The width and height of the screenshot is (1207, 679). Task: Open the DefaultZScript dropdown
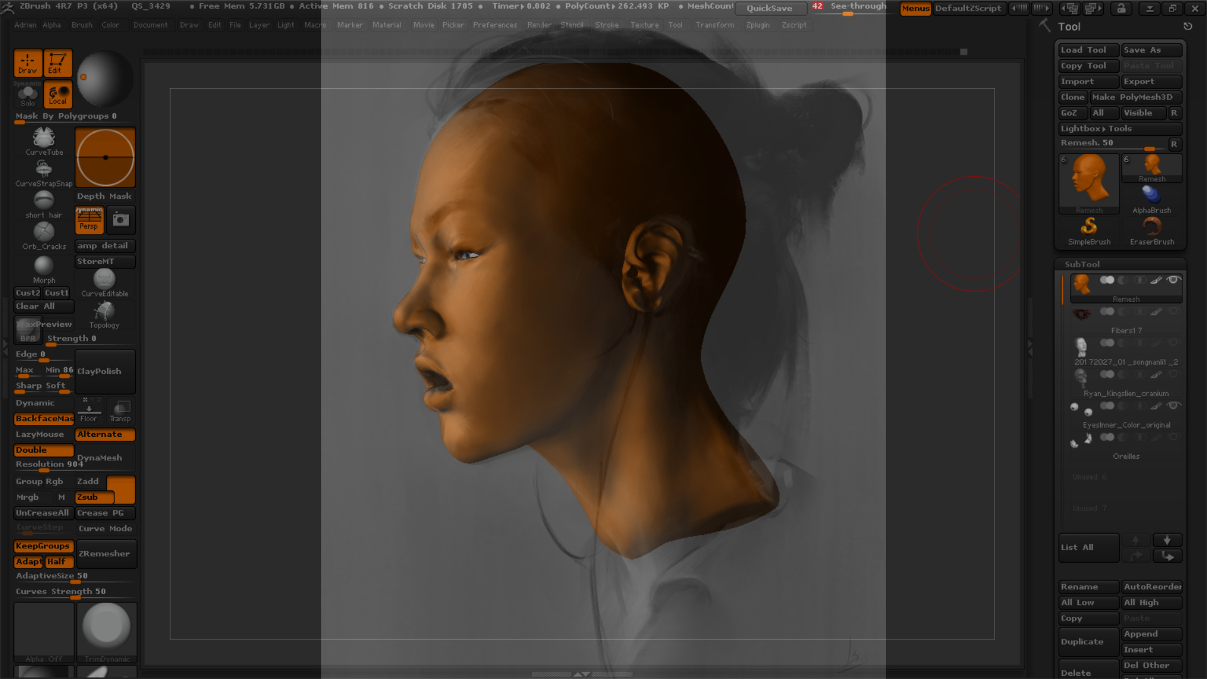[x=968, y=8]
